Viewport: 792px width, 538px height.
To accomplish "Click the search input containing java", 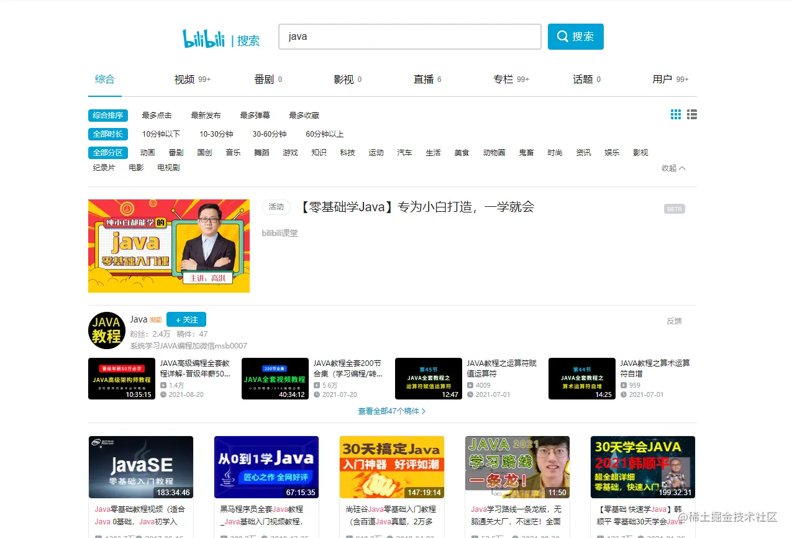I will pos(410,37).
